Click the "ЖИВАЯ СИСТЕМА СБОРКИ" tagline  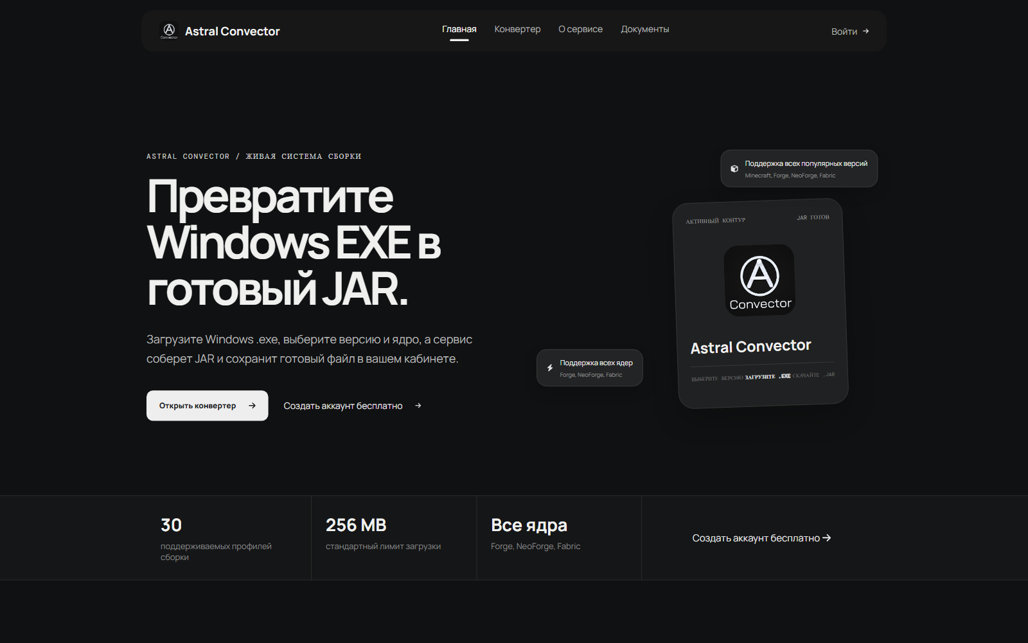pos(303,156)
